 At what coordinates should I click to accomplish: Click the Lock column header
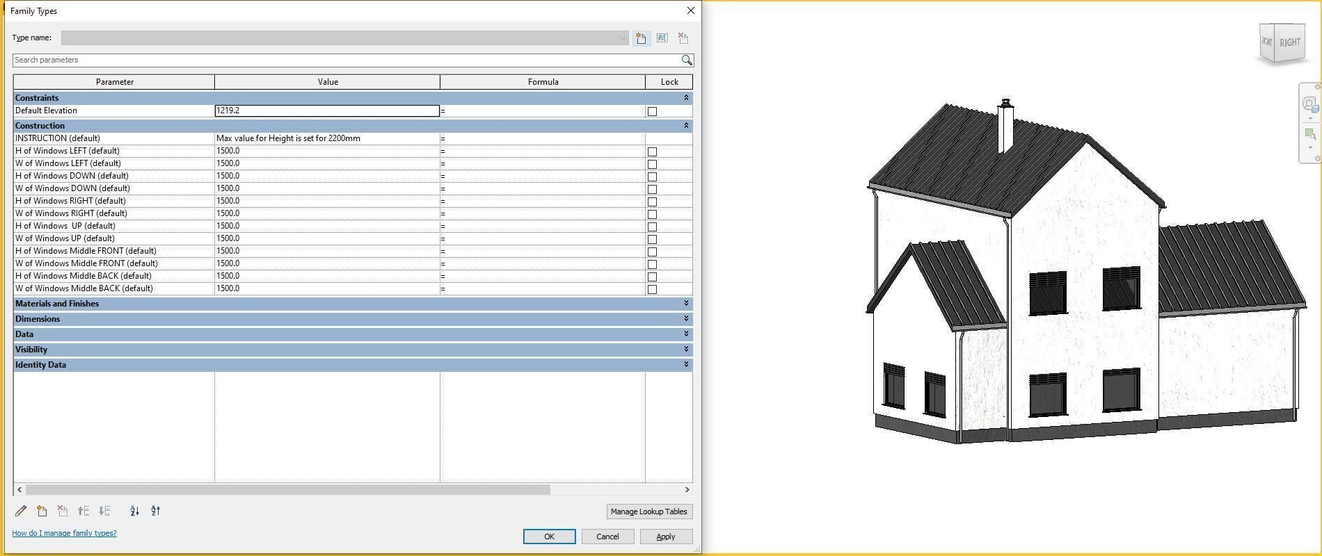[x=669, y=82]
